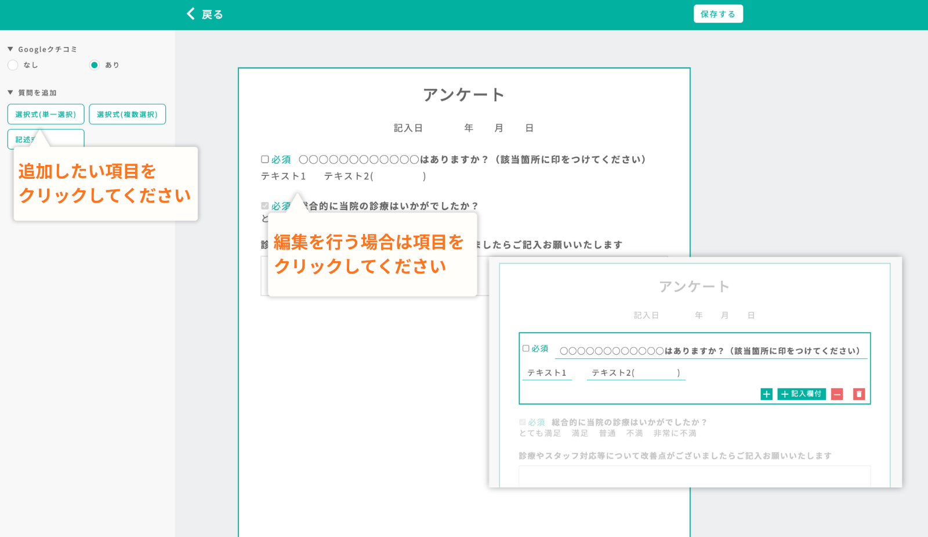Click the 総合的に当院の診療 question in preview
Screen dimensions: 928x537
(629, 423)
